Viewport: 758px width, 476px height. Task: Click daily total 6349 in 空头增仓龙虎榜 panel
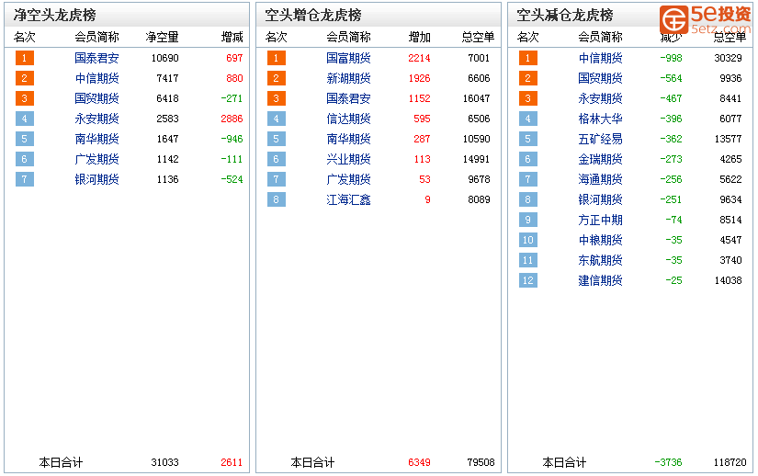[419, 462]
